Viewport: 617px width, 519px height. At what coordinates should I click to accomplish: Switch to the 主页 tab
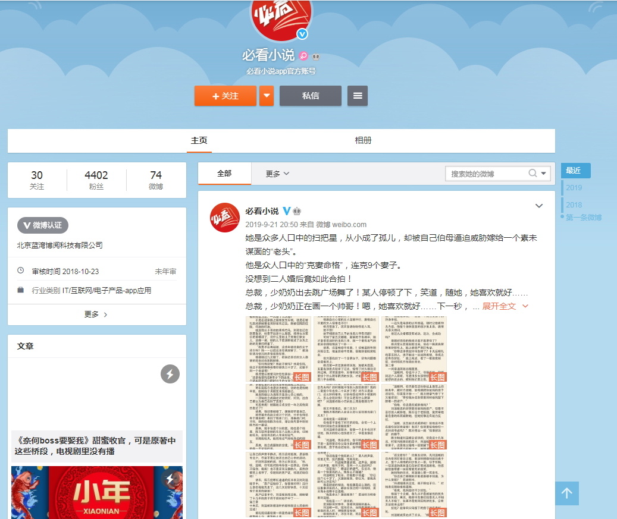(199, 140)
